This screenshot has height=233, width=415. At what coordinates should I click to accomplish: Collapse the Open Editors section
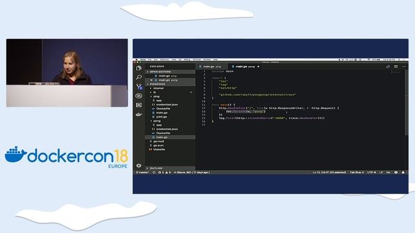pos(170,72)
